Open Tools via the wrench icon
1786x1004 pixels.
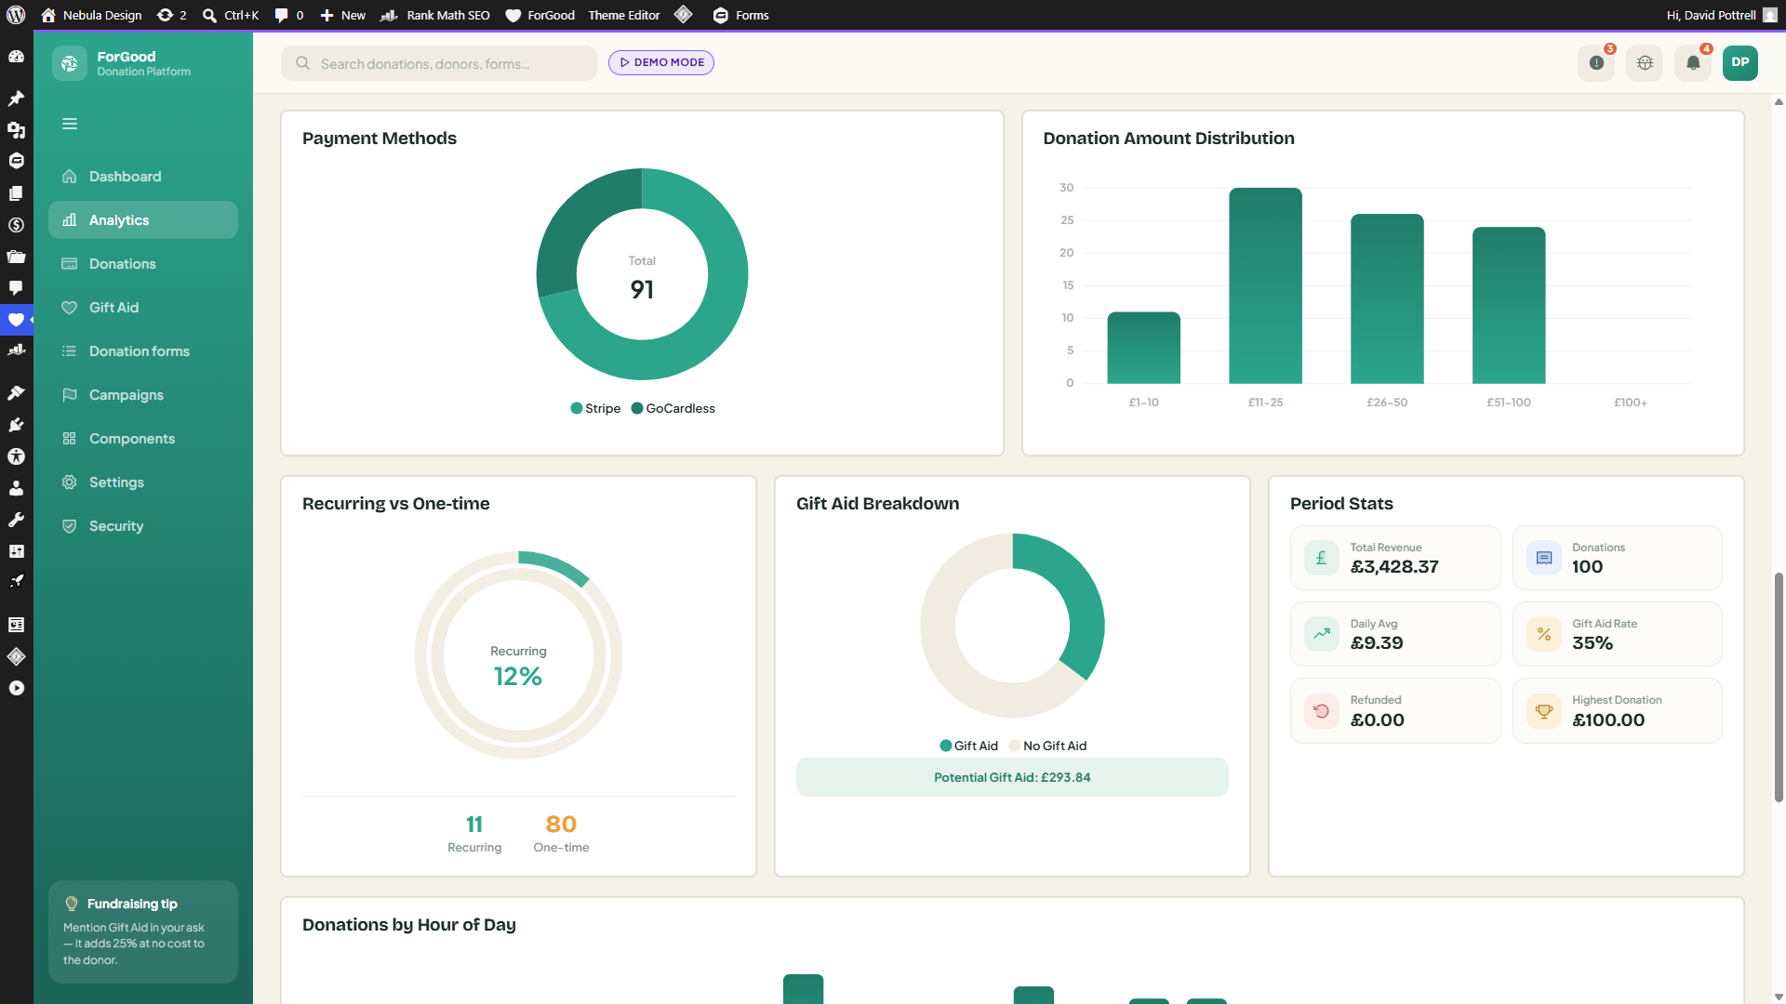(x=16, y=520)
